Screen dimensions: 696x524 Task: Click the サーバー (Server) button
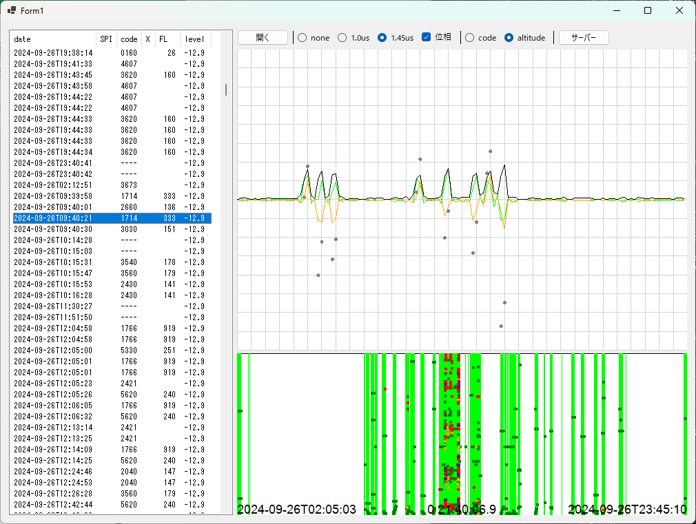pyautogui.click(x=584, y=38)
